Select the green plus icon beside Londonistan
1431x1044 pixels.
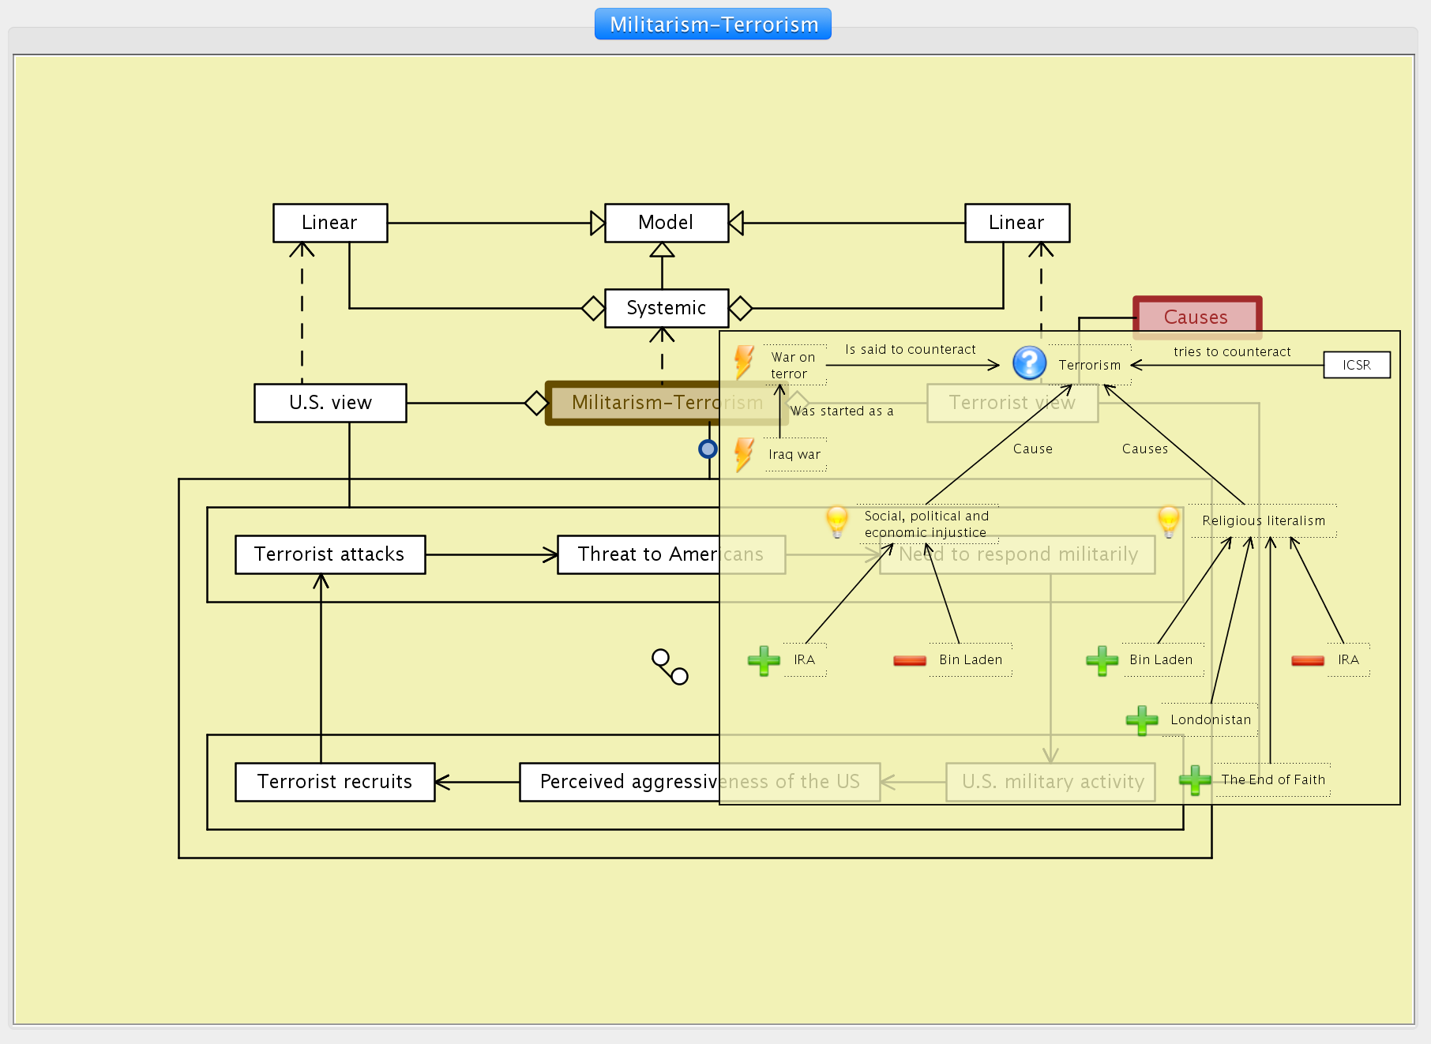coord(1141,720)
